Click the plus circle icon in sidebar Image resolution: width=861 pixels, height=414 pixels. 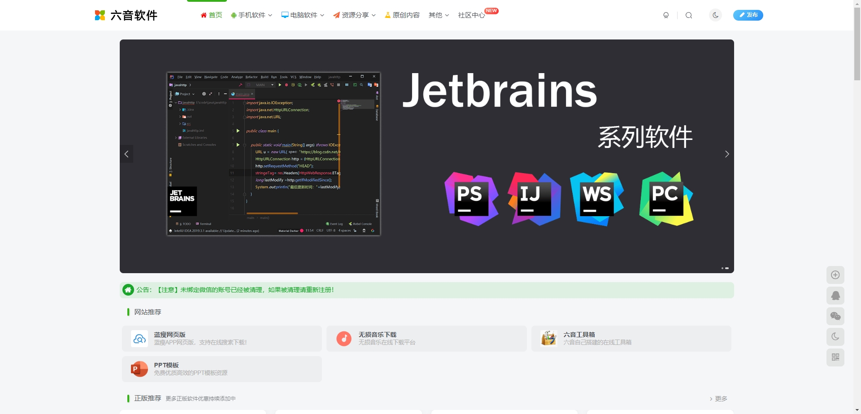[835, 275]
